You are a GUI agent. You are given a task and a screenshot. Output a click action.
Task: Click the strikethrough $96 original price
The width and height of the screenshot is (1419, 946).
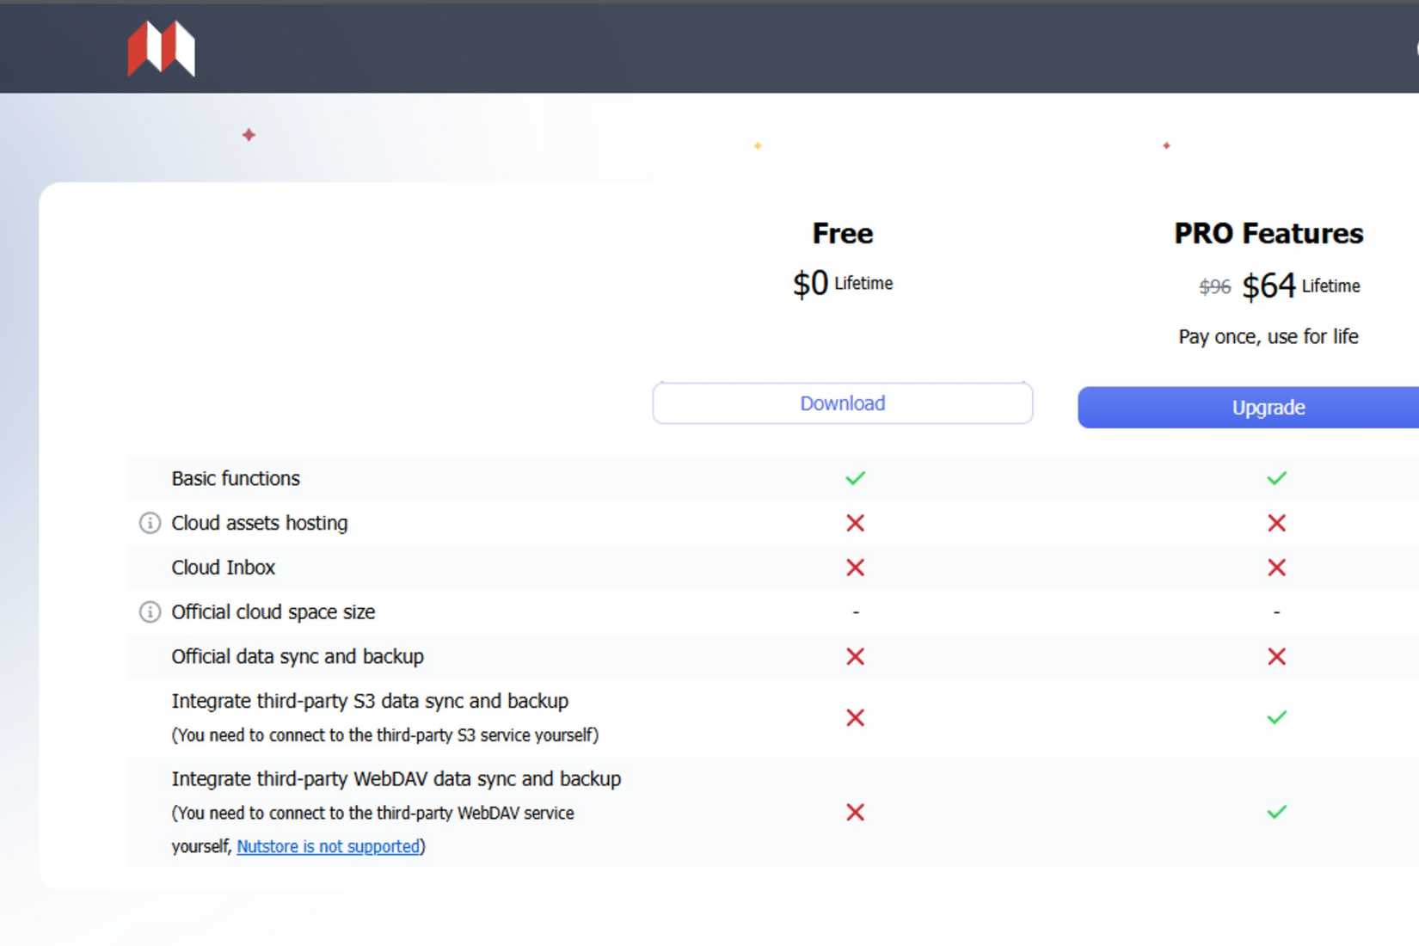click(1213, 287)
